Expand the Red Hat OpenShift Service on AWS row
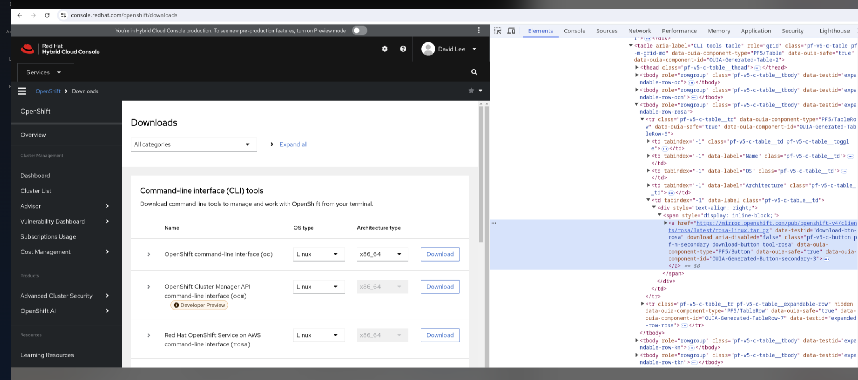 click(149, 335)
